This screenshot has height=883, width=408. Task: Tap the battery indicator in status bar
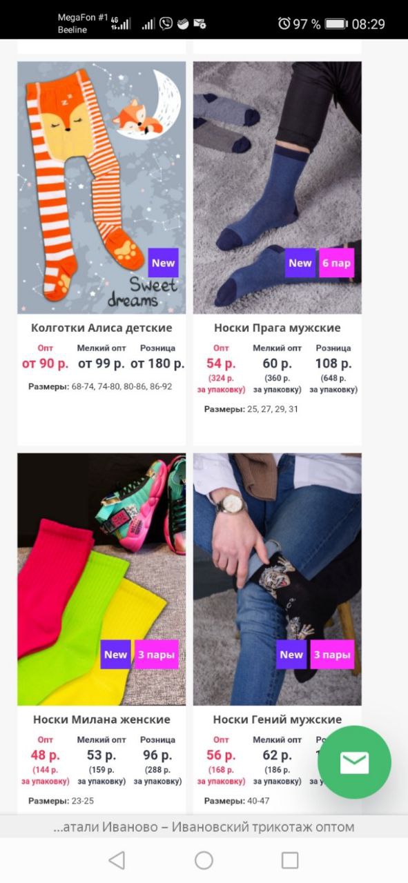(336, 24)
